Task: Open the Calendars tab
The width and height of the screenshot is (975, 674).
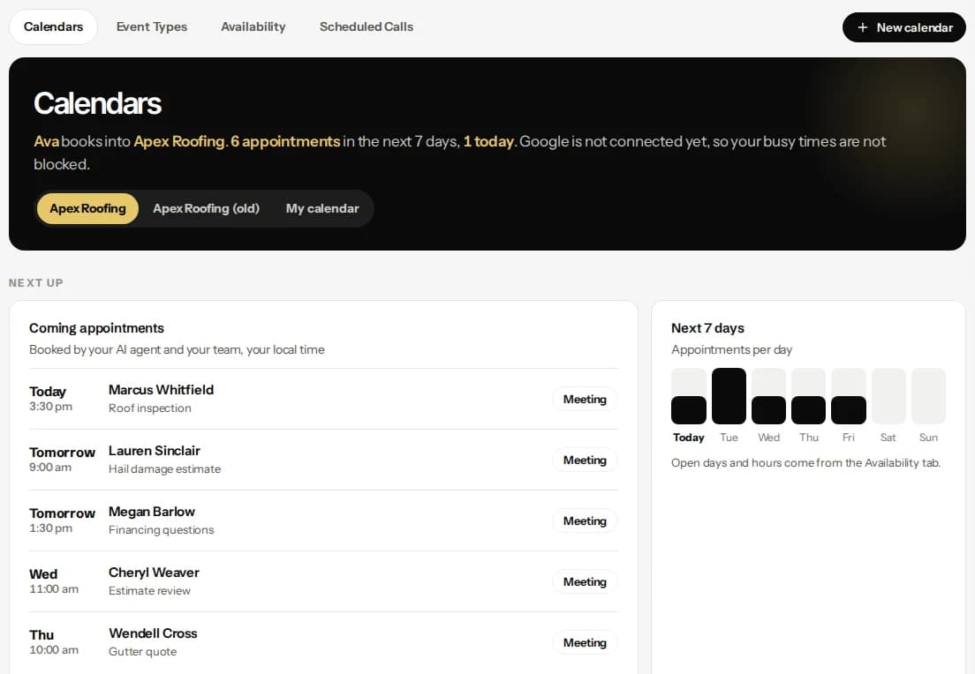Action: tap(54, 26)
